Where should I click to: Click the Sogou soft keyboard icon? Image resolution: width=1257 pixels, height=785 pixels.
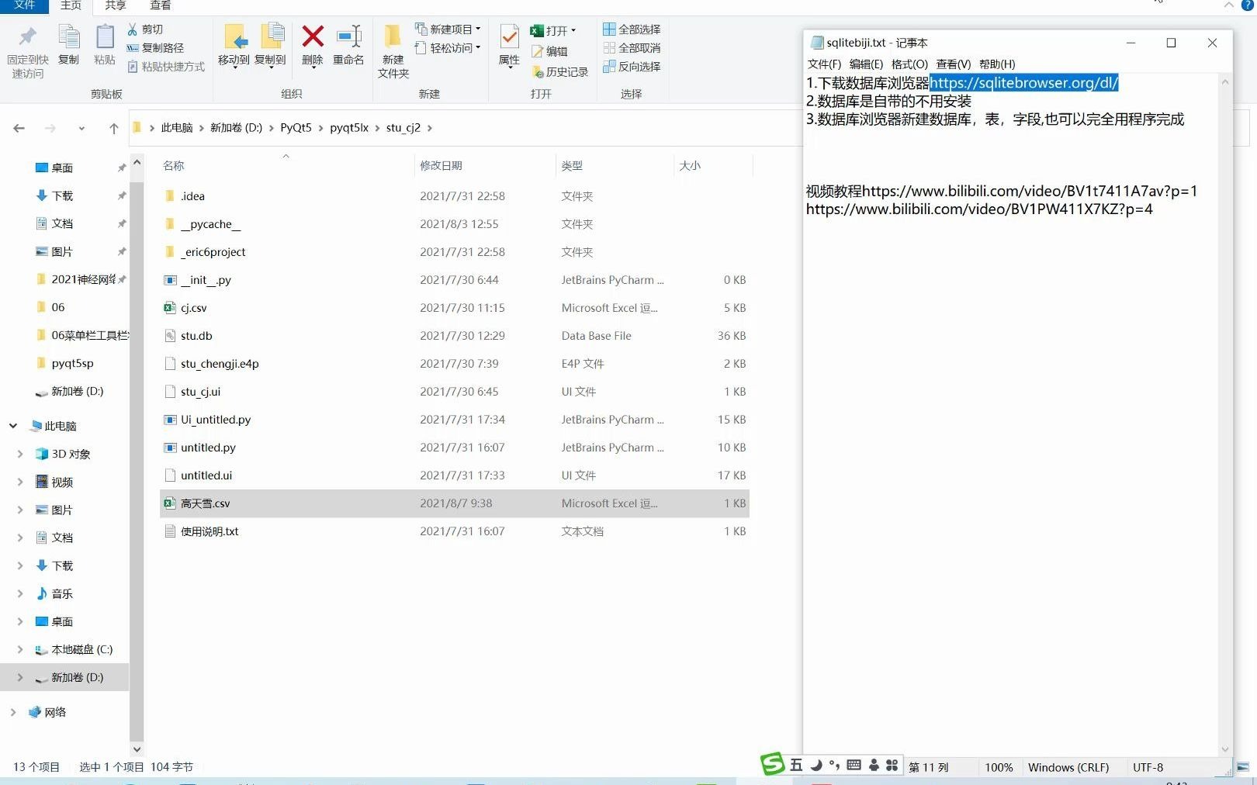point(854,766)
